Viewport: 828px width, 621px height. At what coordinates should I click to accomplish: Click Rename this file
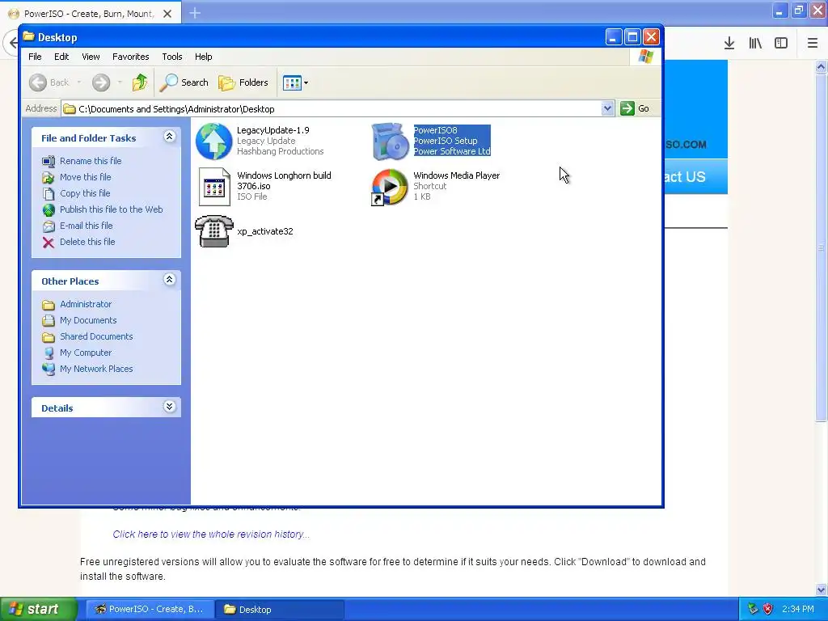click(91, 161)
